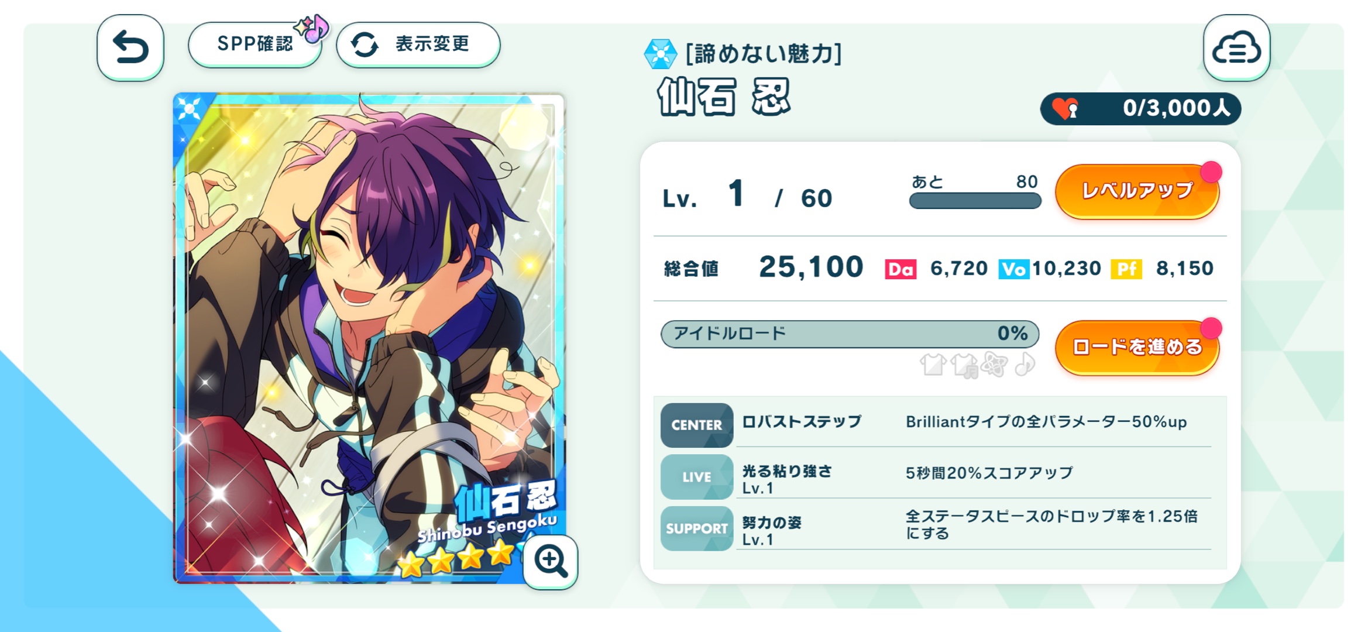
Task: Tap the music note Idol Road icon
Action: [1025, 364]
